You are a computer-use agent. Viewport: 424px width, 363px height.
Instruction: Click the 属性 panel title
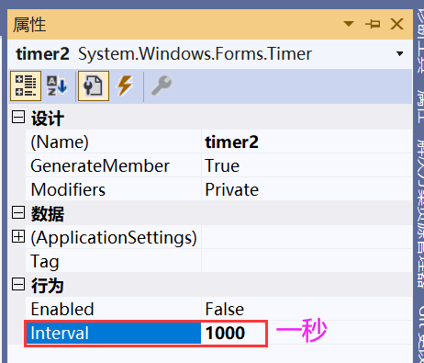(29, 25)
